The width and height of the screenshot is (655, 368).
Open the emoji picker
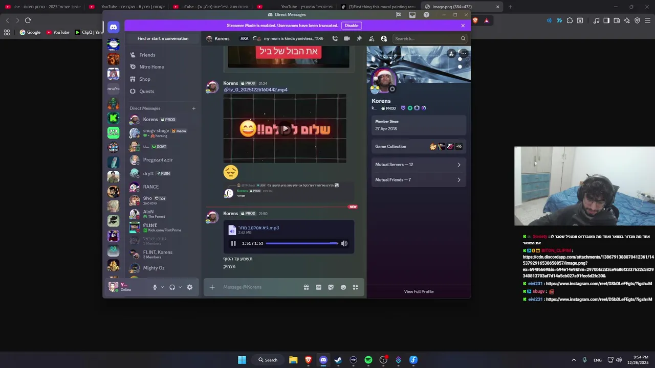click(343, 287)
